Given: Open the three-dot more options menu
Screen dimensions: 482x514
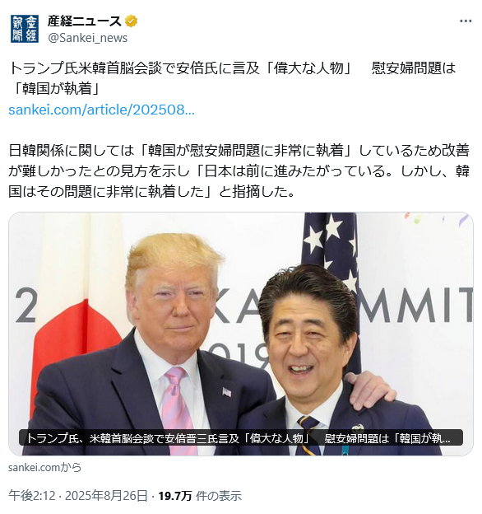Looking at the screenshot, I should coord(466,21).
